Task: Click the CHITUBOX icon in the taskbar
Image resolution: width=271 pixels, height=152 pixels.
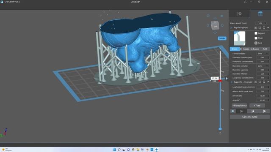Action: (x=156, y=149)
